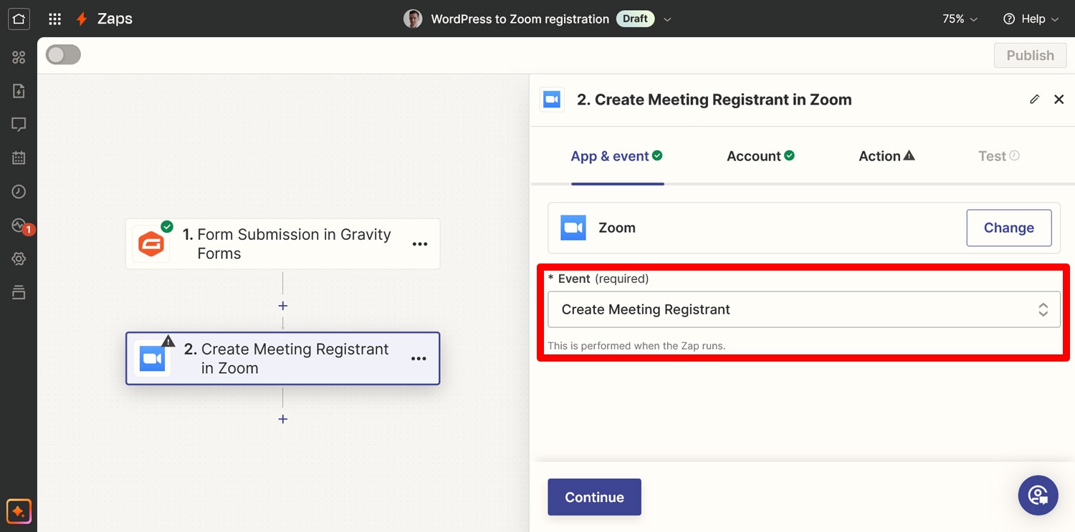Open the support chat bubble

1038,495
